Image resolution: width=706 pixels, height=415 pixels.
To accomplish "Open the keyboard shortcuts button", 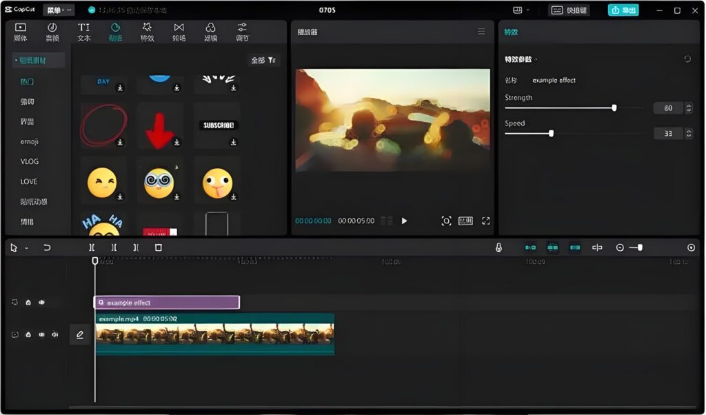I will [569, 10].
